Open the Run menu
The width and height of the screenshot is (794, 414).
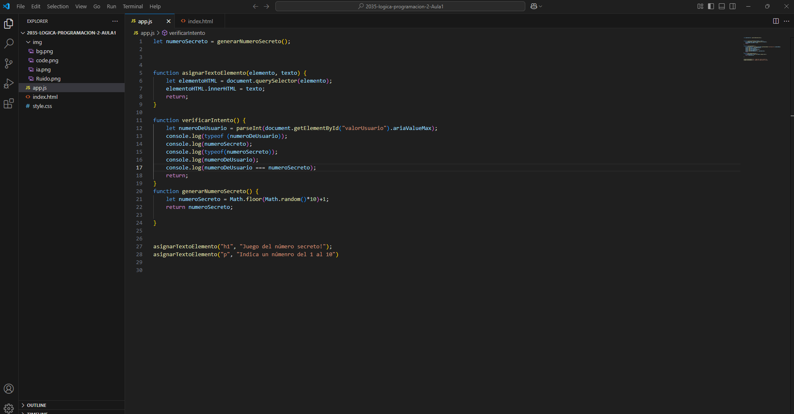111,6
